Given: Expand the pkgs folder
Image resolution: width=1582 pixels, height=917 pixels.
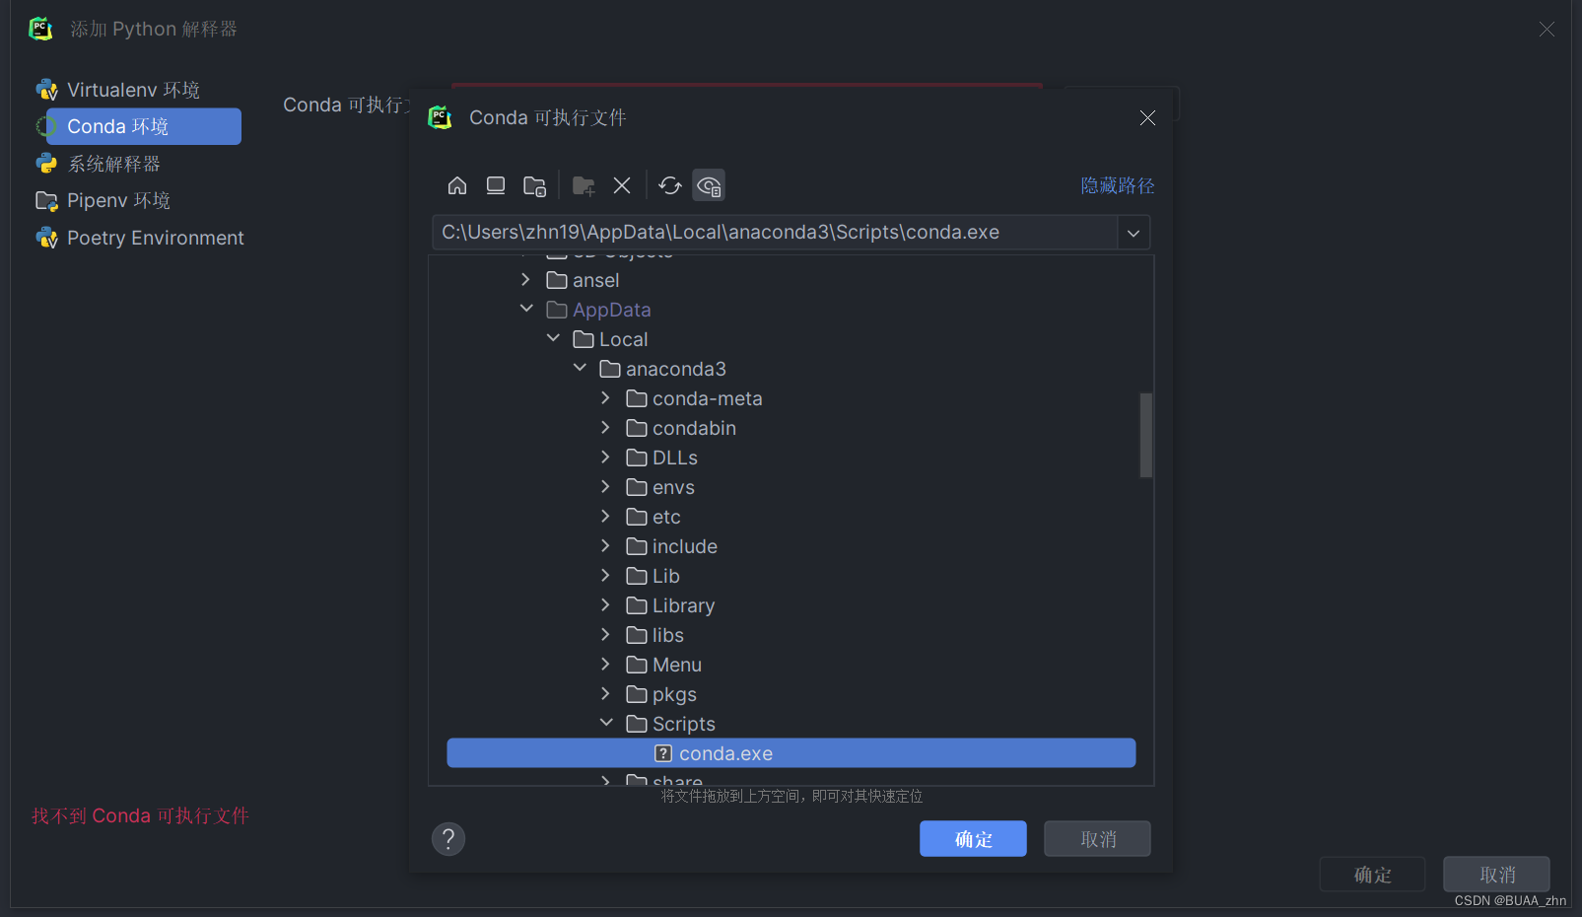Looking at the screenshot, I should pyautogui.click(x=605, y=693).
